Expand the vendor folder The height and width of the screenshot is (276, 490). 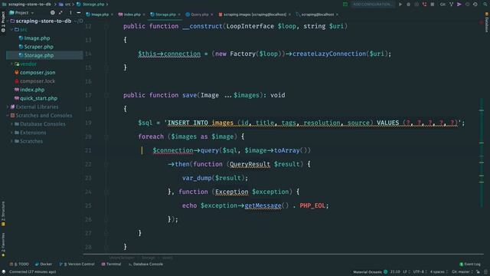click(12, 64)
